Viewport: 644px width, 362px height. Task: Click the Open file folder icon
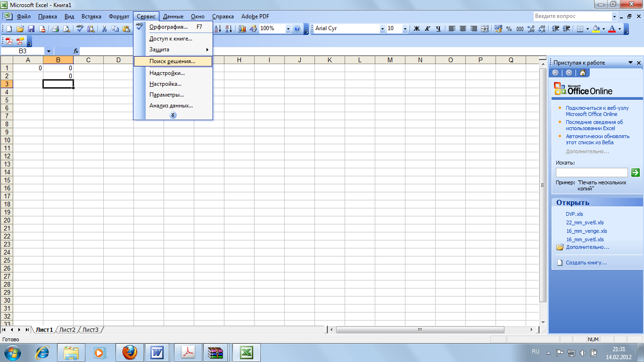point(20,29)
